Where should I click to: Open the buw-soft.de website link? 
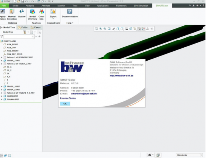[x=122, y=76]
